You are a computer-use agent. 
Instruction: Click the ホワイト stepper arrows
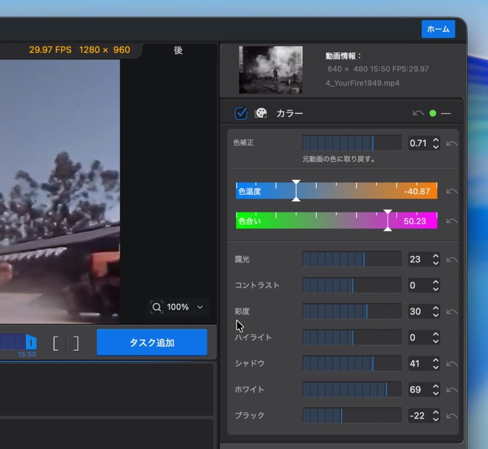pos(436,389)
